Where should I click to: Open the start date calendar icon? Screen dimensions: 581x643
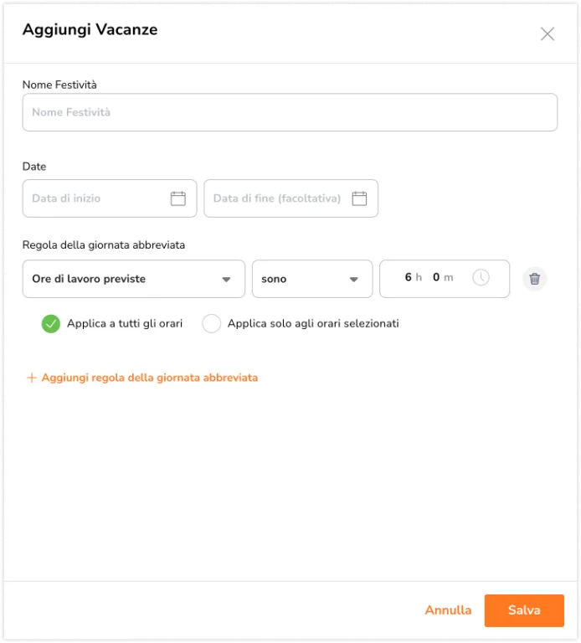(x=178, y=198)
